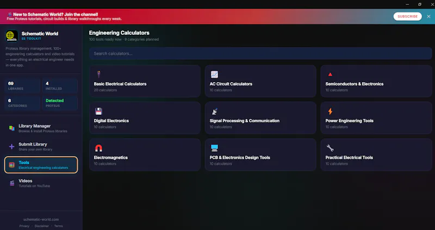The image size is (435, 230).
Task: Maximize or restore the window
Action: tap(420, 4)
